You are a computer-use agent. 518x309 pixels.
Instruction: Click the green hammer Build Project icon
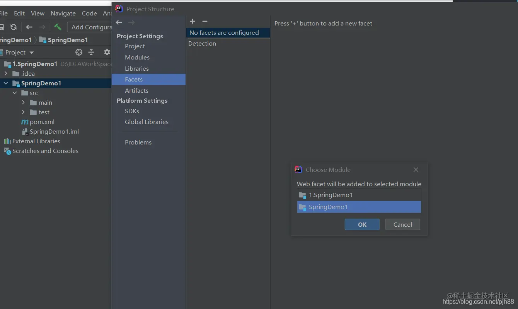point(58,27)
